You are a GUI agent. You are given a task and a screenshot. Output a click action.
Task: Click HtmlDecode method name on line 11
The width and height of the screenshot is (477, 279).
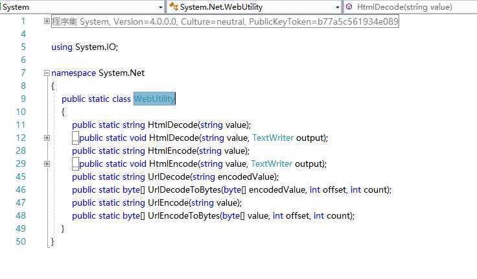pyautogui.click(x=173, y=125)
